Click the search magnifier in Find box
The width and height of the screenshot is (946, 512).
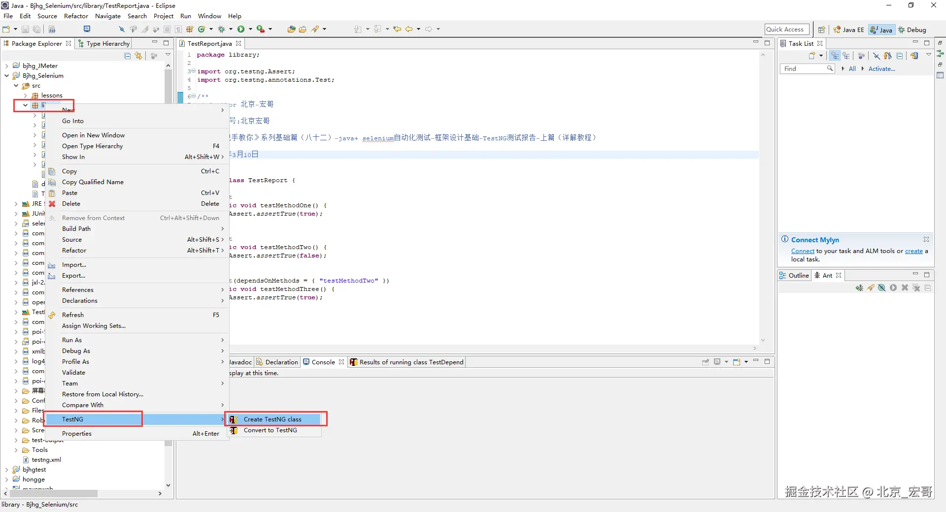pos(830,68)
